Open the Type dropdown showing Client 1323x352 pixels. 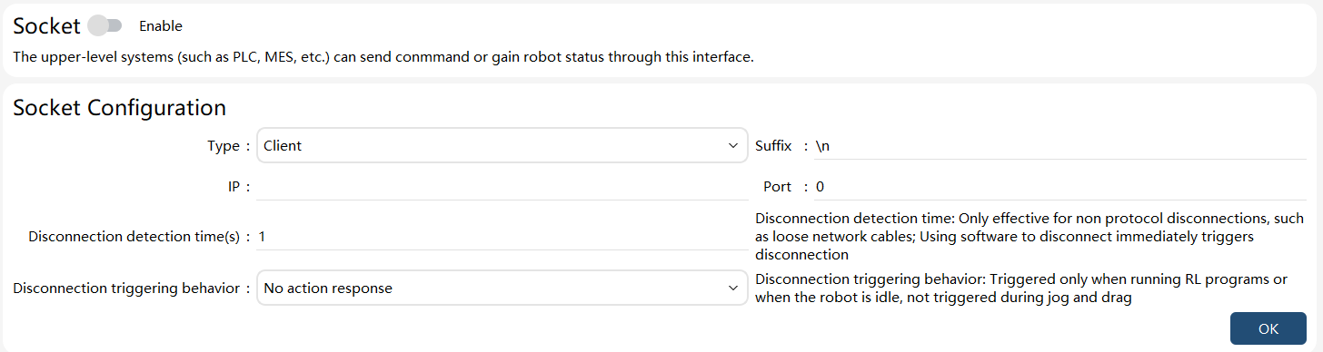(x=502, y=146)
